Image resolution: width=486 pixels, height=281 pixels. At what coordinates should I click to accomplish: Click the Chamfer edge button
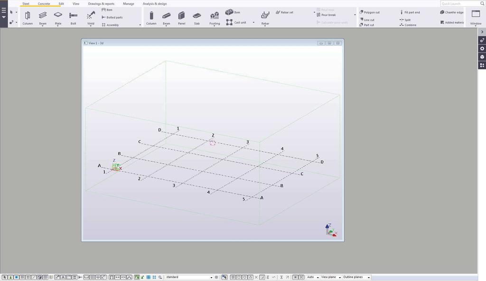click(452, 12)
